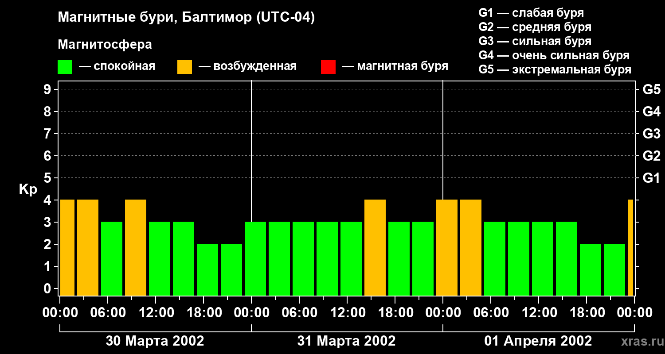This screenshot has width=665, height=354.
Task: Select the 'G4 — очень сильная буря' legend line
Action: pos(554,55)
